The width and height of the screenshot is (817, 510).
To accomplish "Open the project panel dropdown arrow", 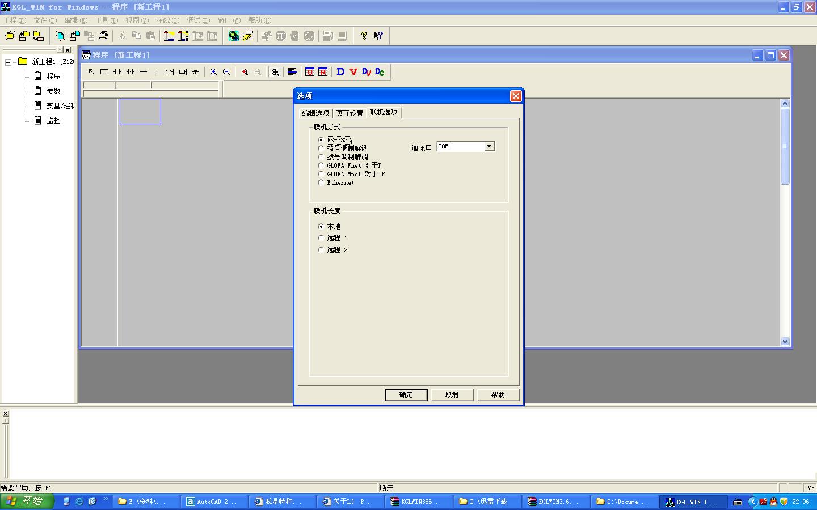I will tap(60, 50).
